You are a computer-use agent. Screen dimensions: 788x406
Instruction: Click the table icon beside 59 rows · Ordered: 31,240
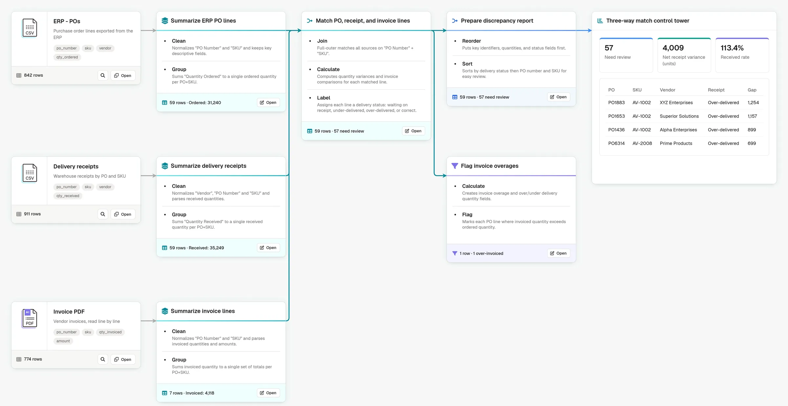coord(164,103)
